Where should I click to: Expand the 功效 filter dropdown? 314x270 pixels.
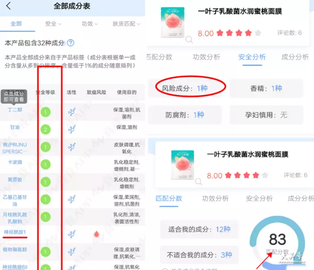point(90,24)
